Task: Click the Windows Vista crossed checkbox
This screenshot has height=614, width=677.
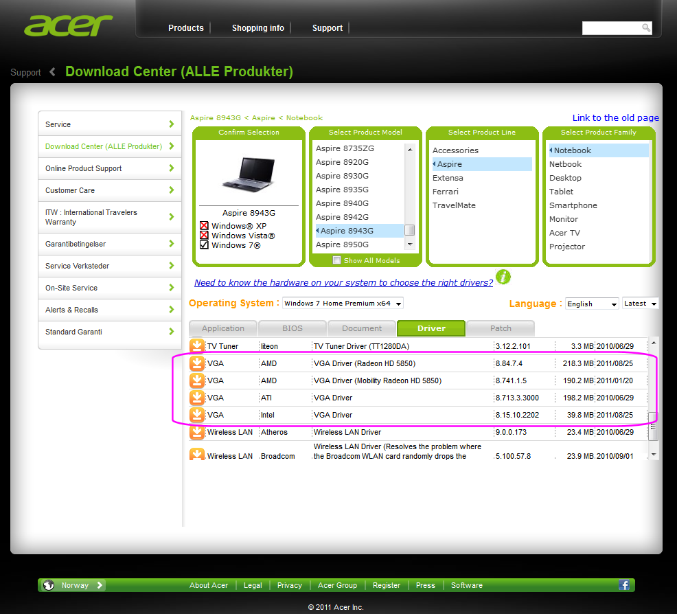Action: click(x=204, y=236)
